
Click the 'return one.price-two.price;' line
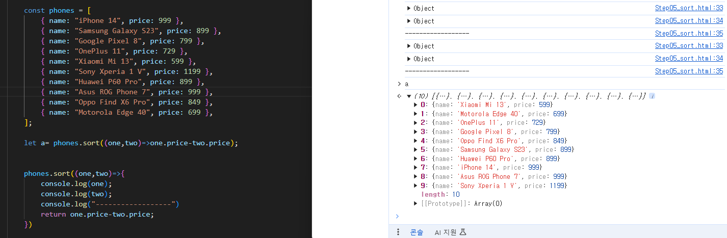pos(97,214)
